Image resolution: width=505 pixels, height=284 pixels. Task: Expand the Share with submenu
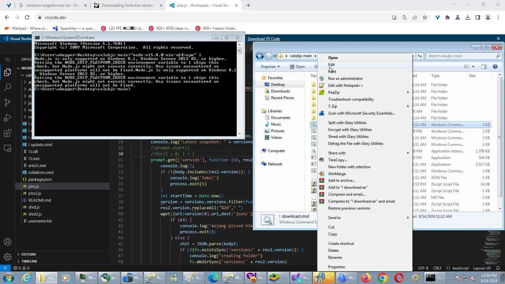(365, 153)
